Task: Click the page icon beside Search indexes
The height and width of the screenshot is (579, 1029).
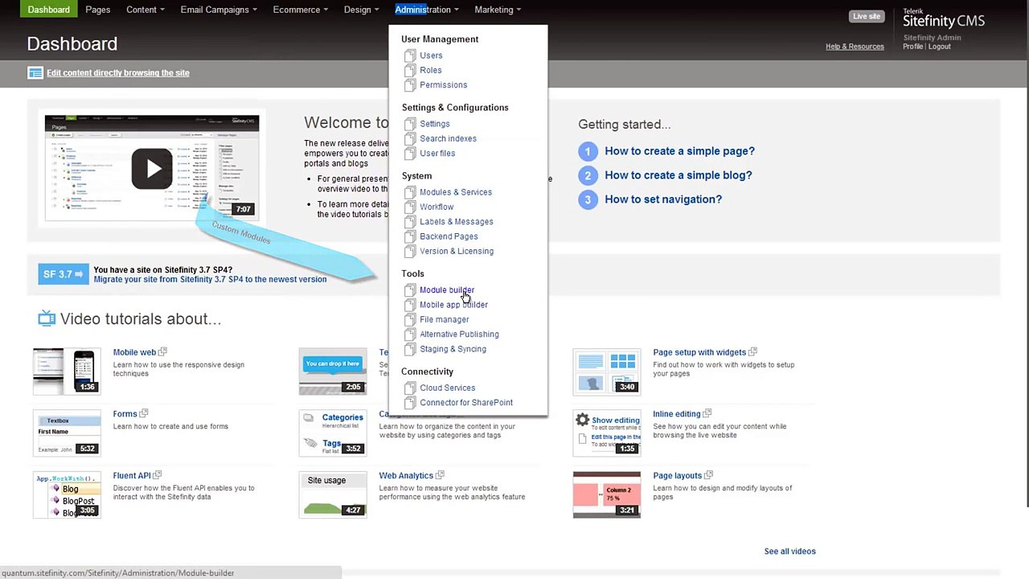Action: click(x=410, y=138)
